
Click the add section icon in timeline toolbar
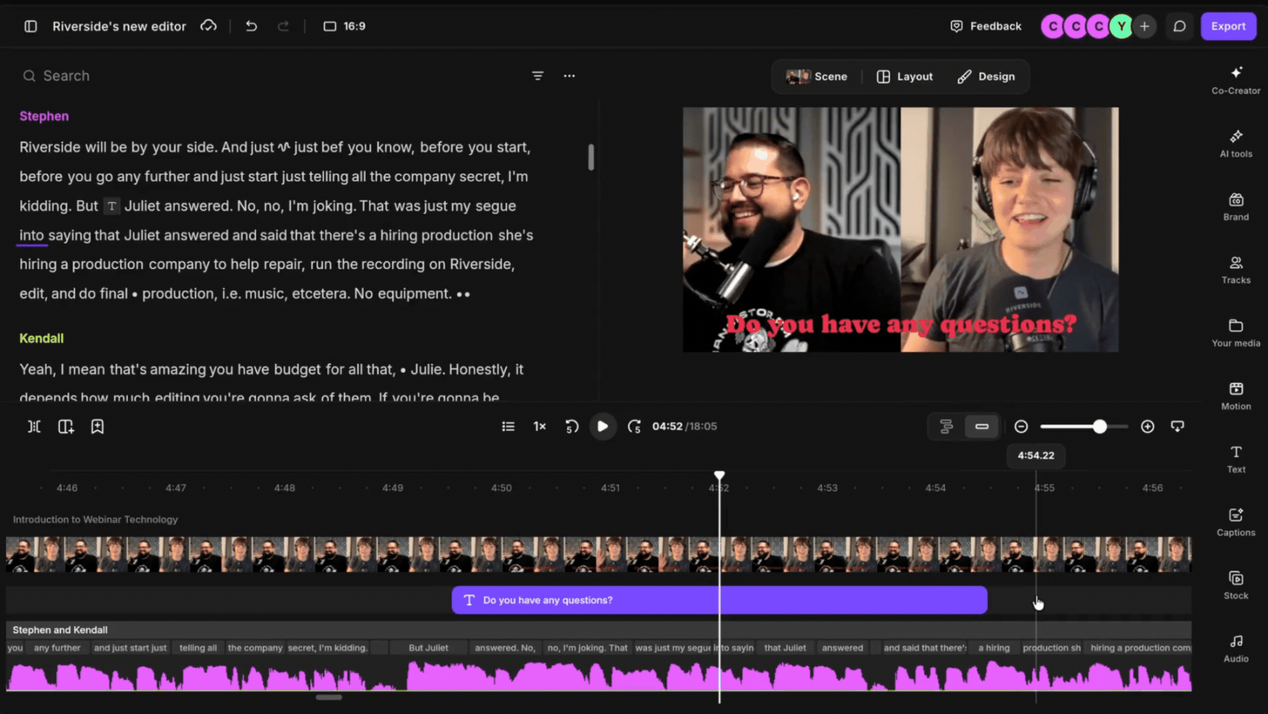tap(66, 426)
